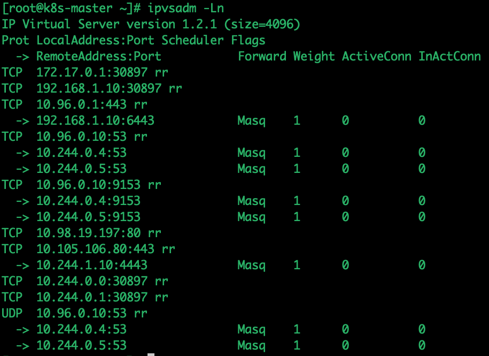489x356 pixels.
Task: Click the UDP 10.96.0.10:53 service entry
Action: click(74, 313)
